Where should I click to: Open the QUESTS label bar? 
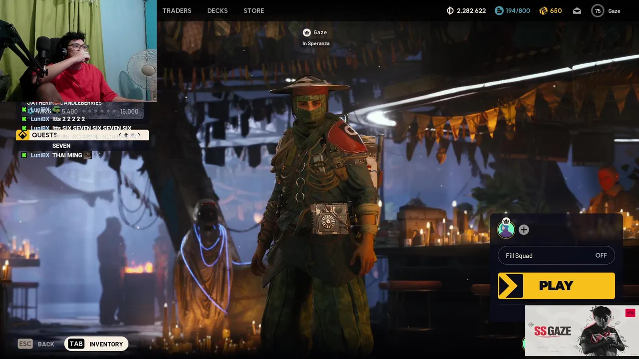(82, 135)
